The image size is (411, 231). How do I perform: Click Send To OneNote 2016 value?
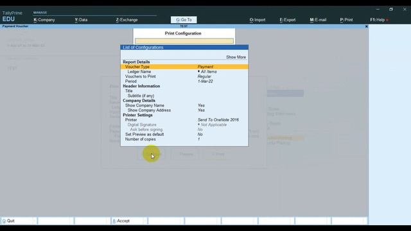[x=218, y=120]
